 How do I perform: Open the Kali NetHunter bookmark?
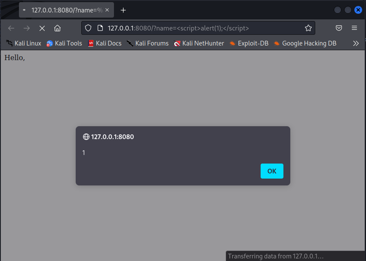[x=199, y=43]
